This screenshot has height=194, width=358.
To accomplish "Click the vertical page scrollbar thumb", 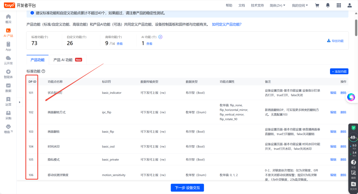I will pyautogui.click(x=356, y=28).
